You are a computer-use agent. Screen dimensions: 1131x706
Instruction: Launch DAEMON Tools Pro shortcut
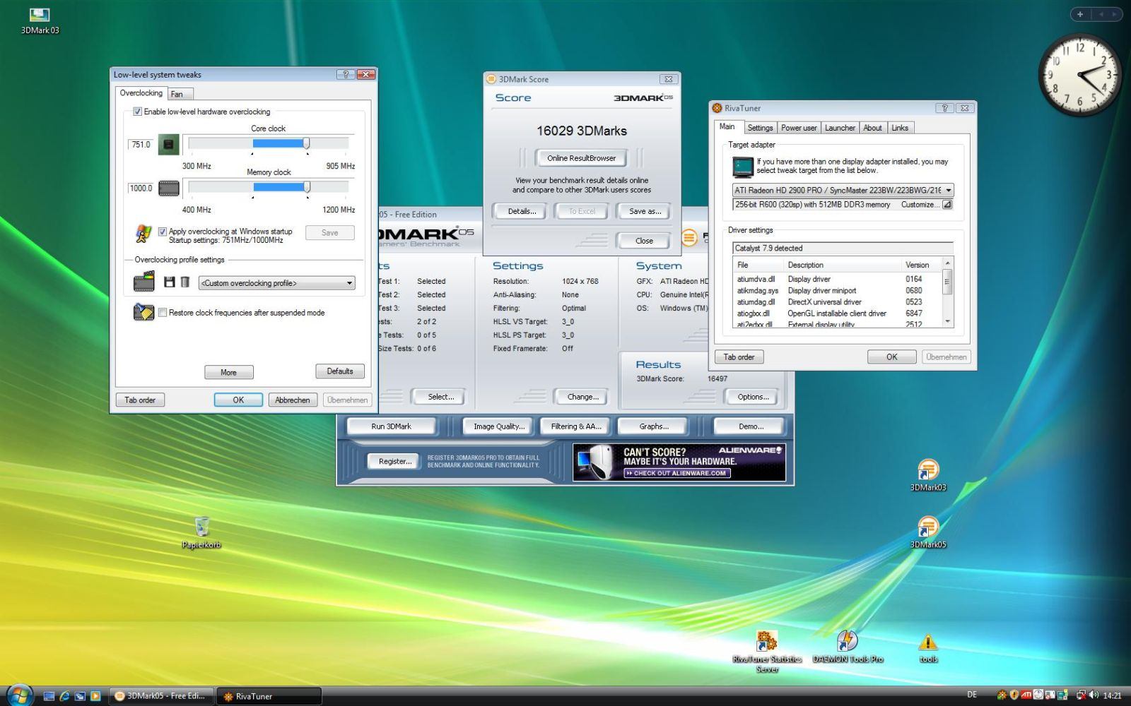[x=848, y=647]
